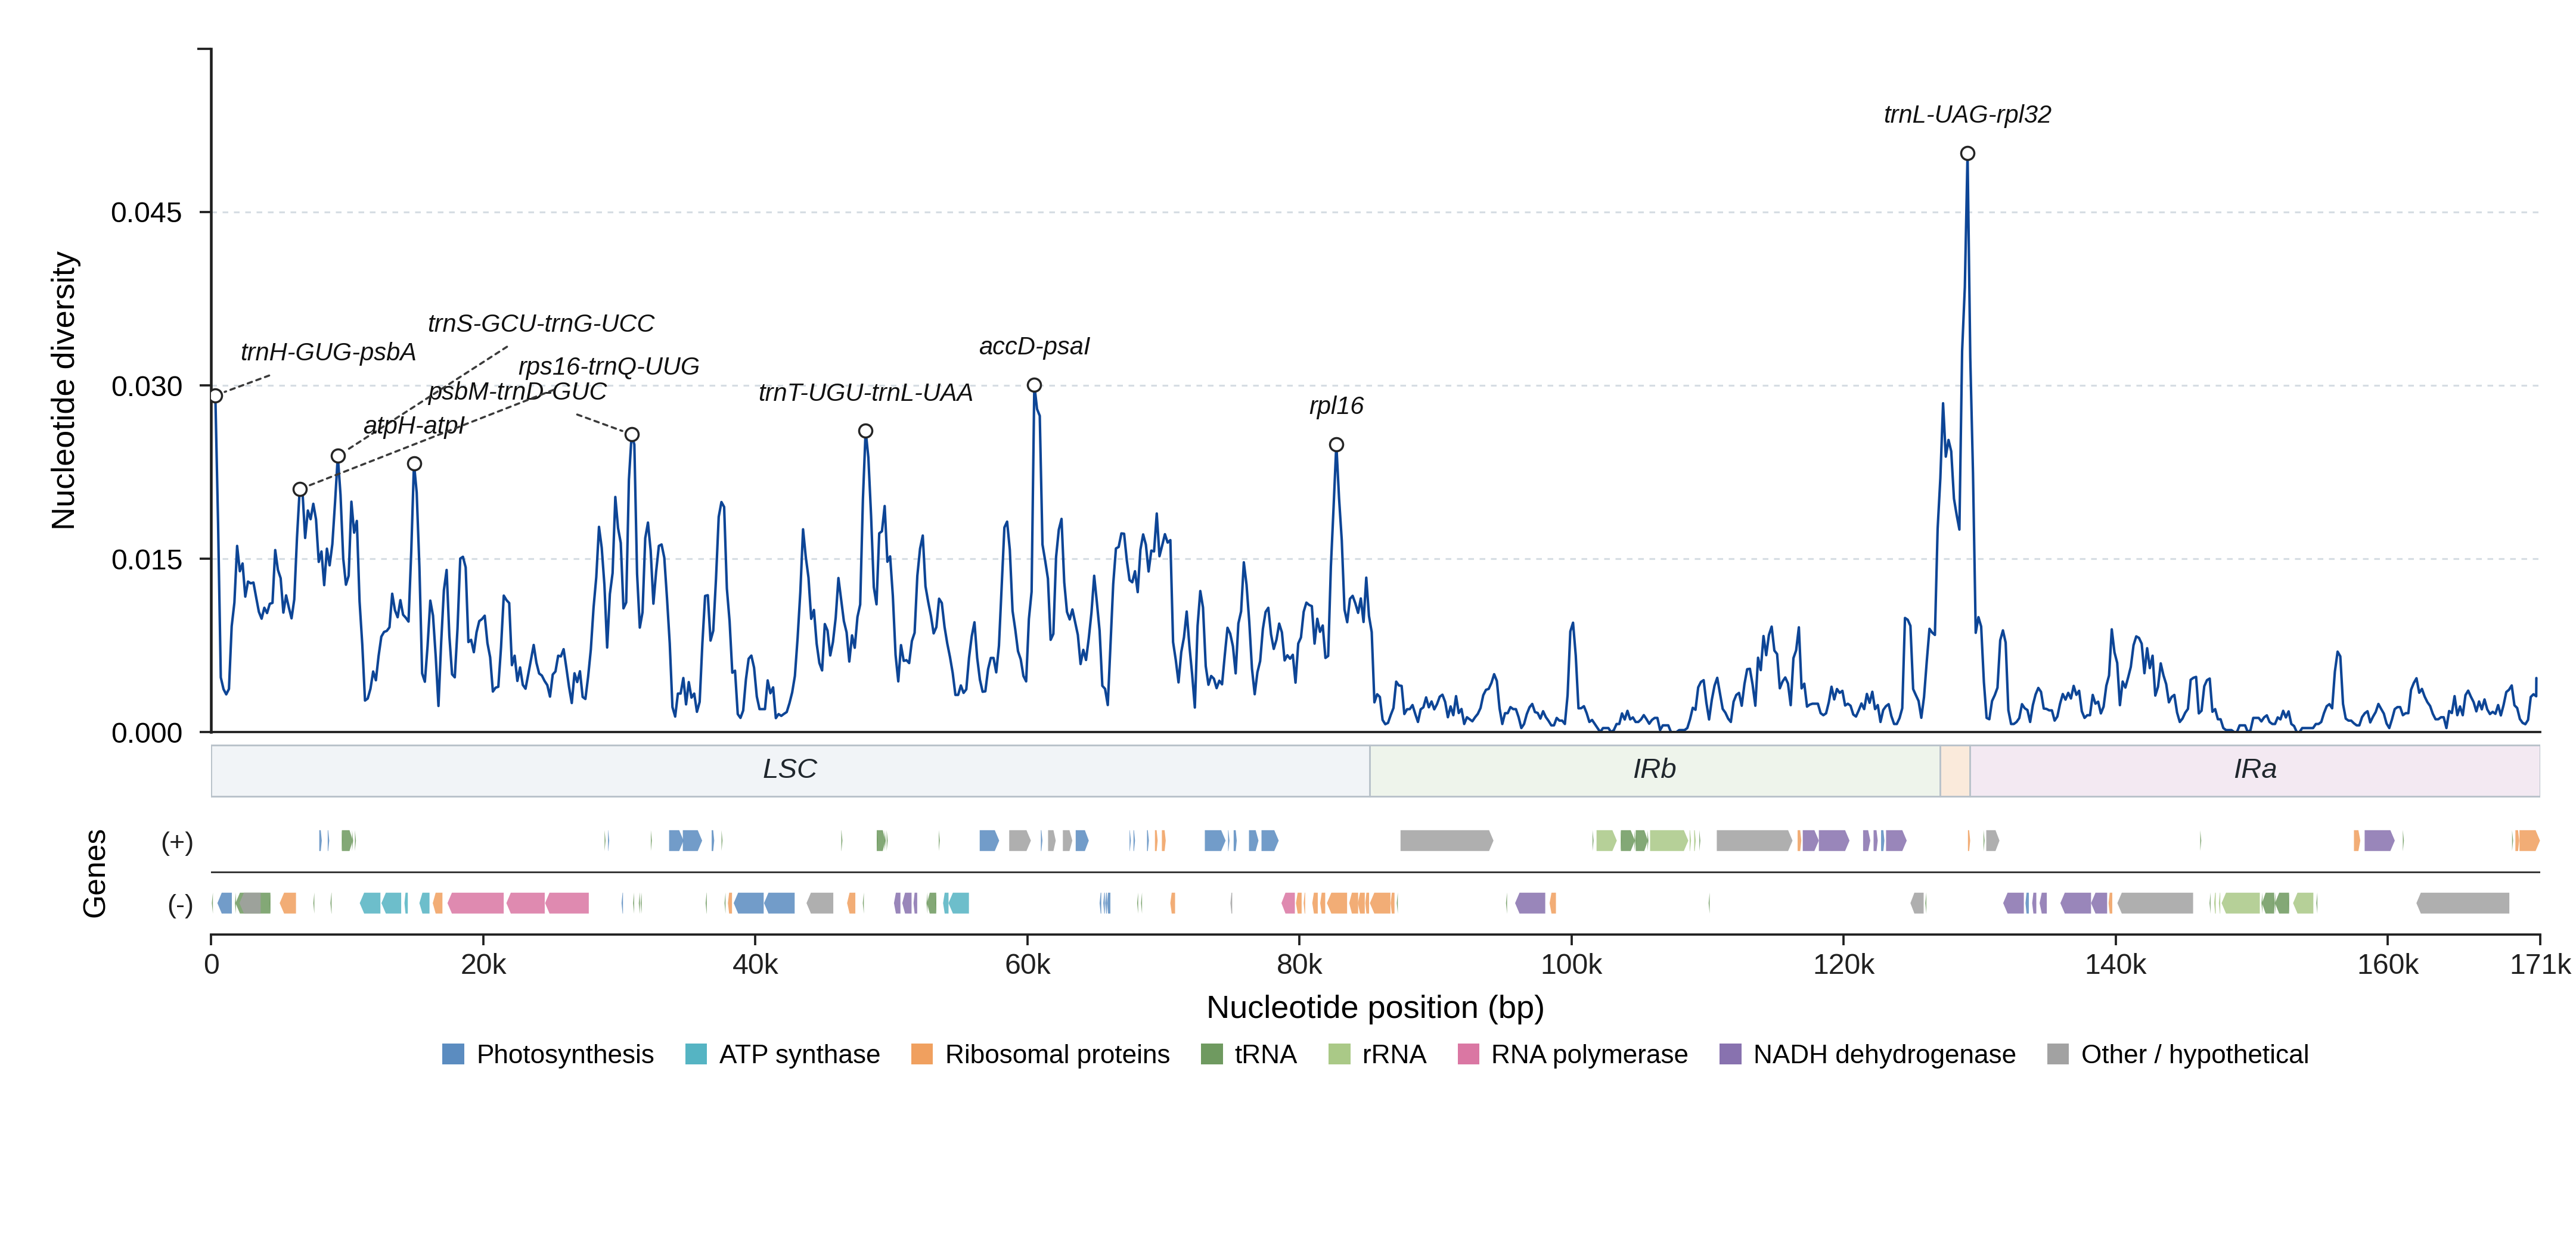Select the 'trnH-GUG-psbA' annotation label
The width and height of the screenshot is (2576, 1252).
pyautogui.click(x=328, y=353)
